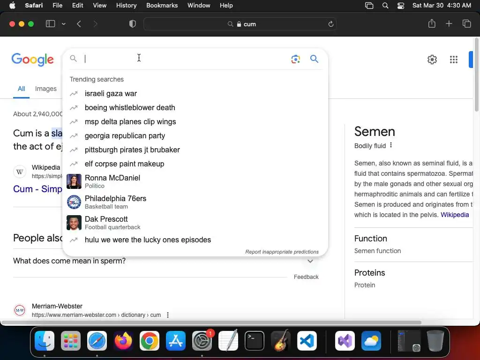Image resolution: width=480 pixels, height=360 pixels.
Task: Show Safari sidebar
Action: (50, 24)
